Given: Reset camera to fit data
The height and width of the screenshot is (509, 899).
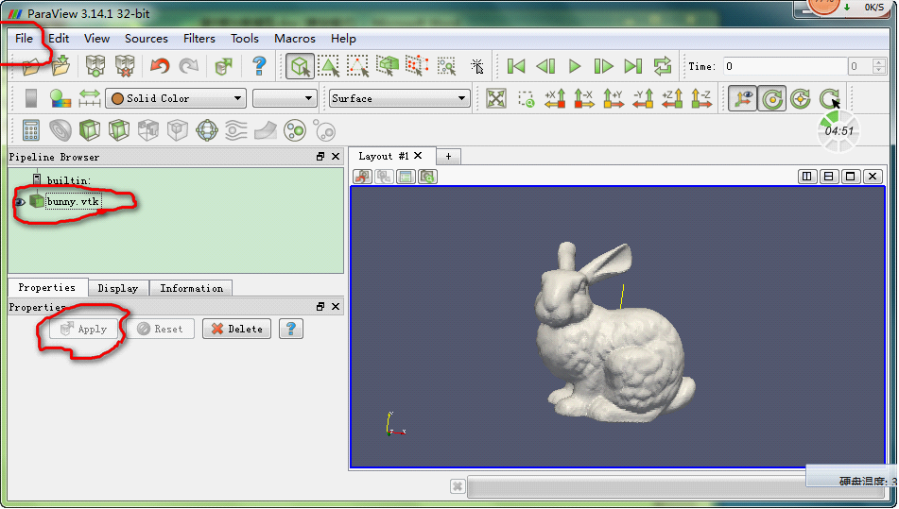Looking at the screenshot, I should [496, 98].
